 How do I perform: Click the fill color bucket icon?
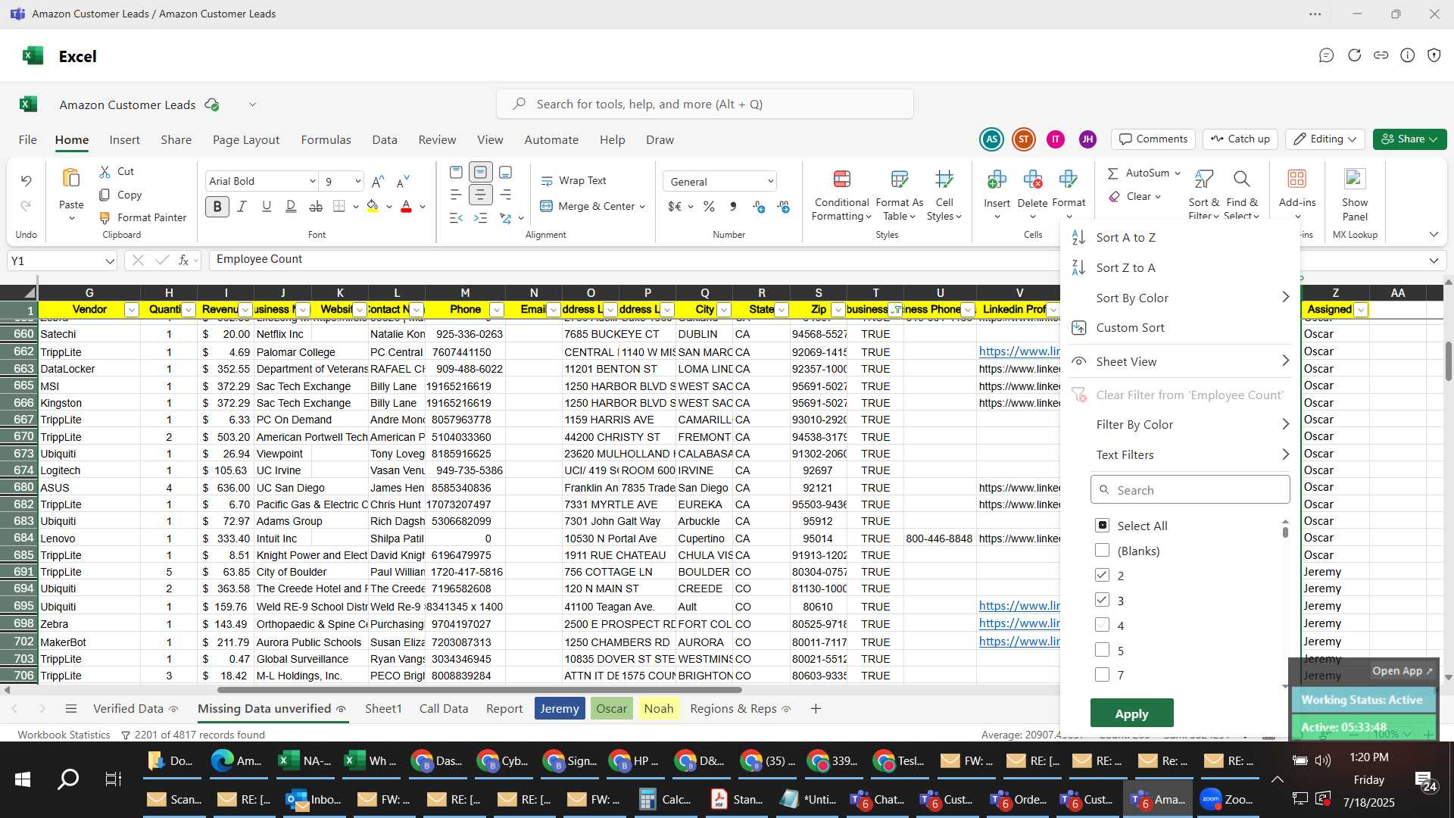[372, 207]
